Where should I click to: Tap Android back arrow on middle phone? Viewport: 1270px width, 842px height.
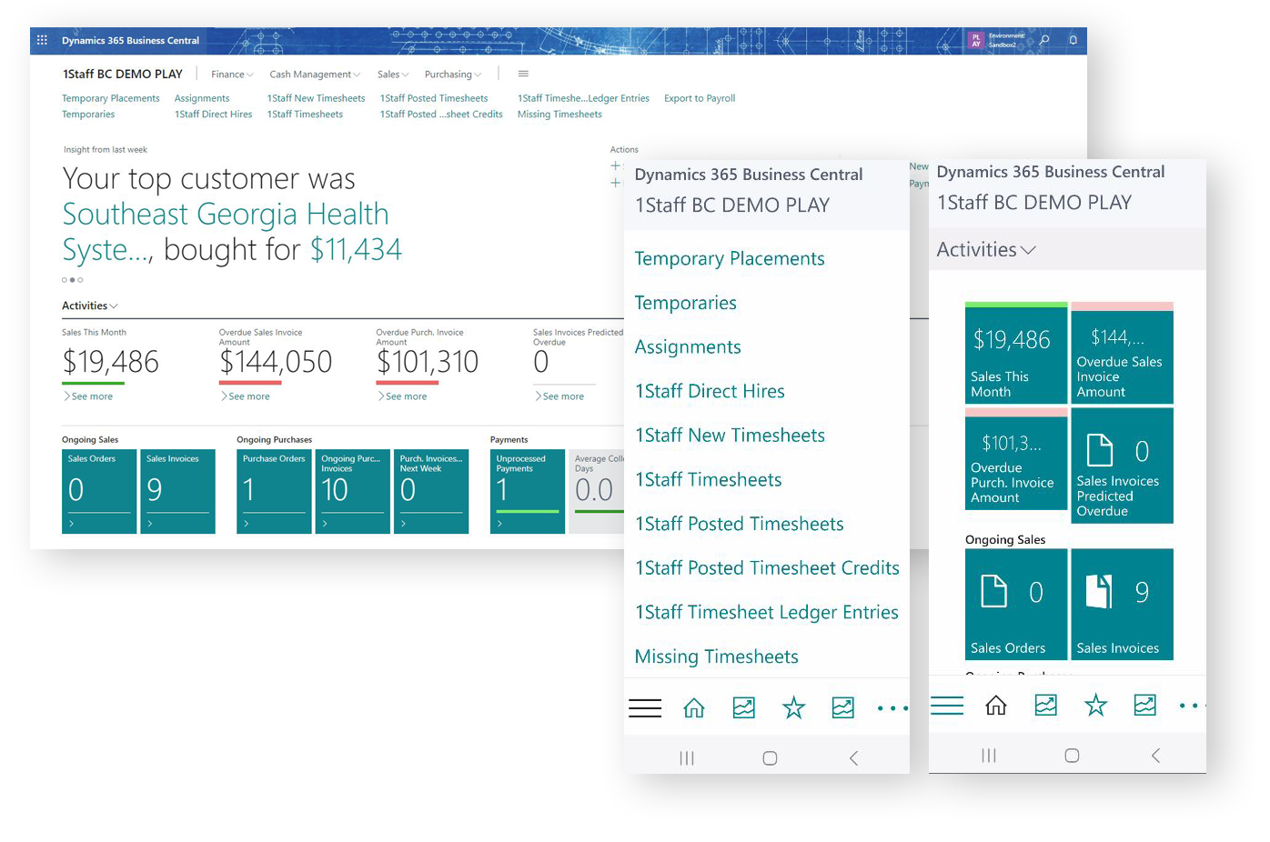click(853, 757)
